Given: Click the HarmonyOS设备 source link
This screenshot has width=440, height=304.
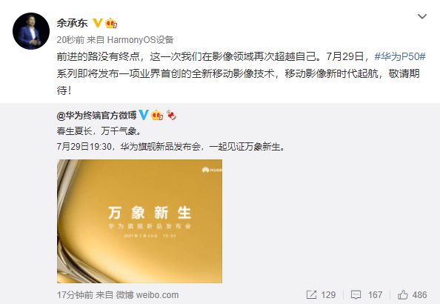Looking at the screenshot, I should click(140, 40).
